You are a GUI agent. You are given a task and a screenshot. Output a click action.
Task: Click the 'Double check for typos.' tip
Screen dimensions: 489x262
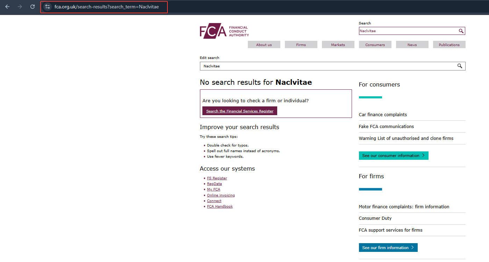[x=228, y=145]
